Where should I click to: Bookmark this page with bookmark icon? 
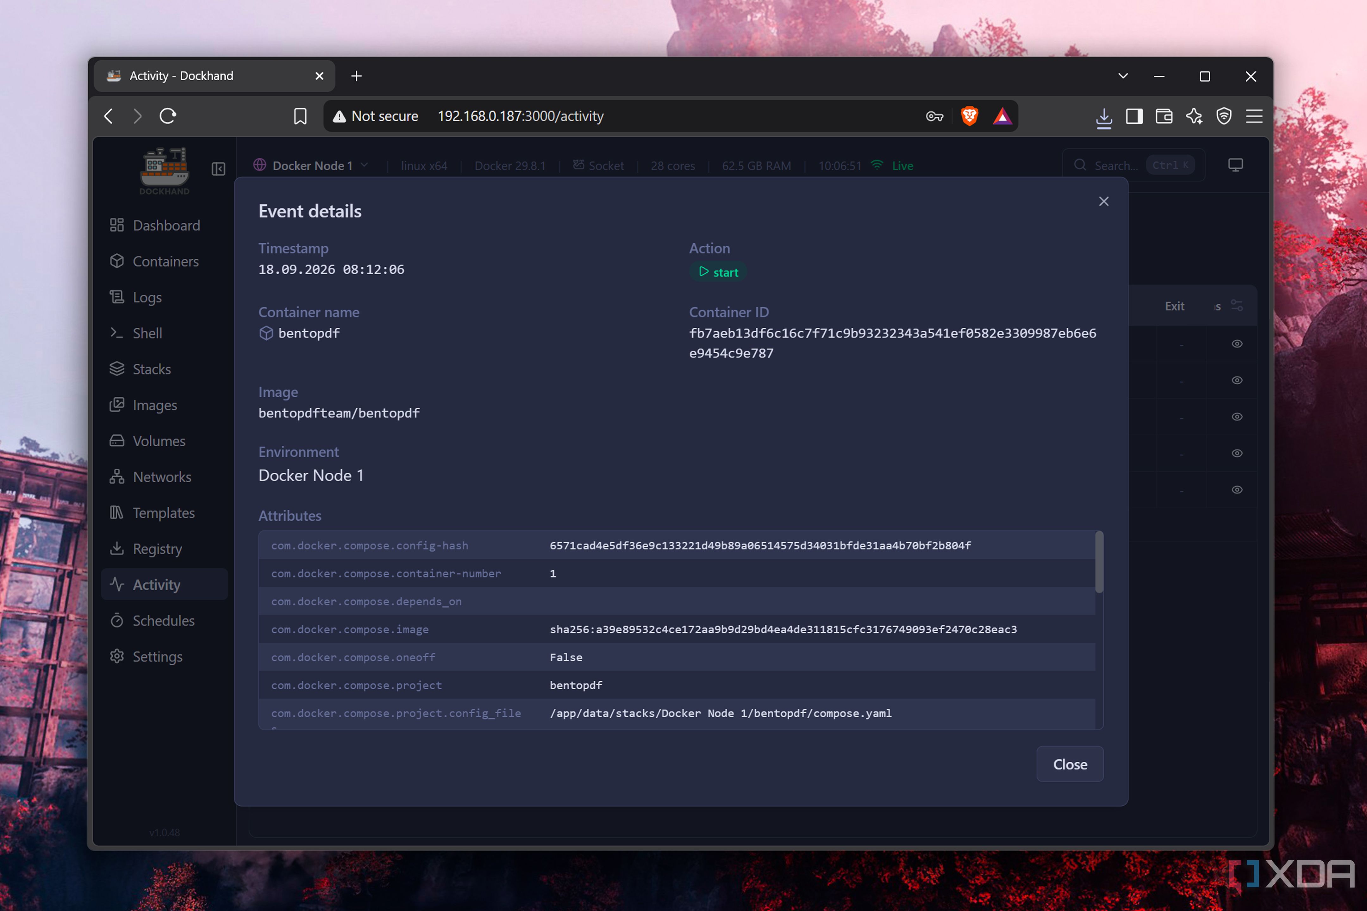(300, 116)
